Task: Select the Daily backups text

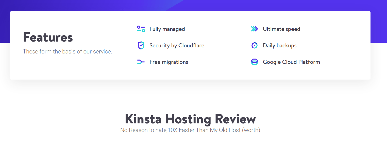Action: (x=280, y=46)
